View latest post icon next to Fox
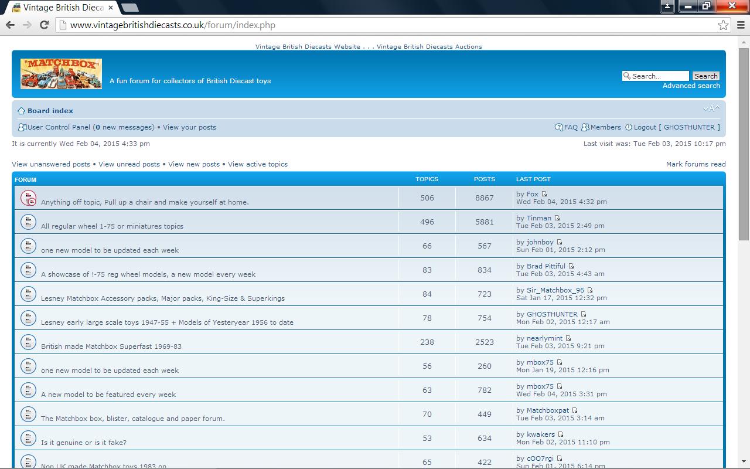The image size is (750, 469). click(544, 194)
